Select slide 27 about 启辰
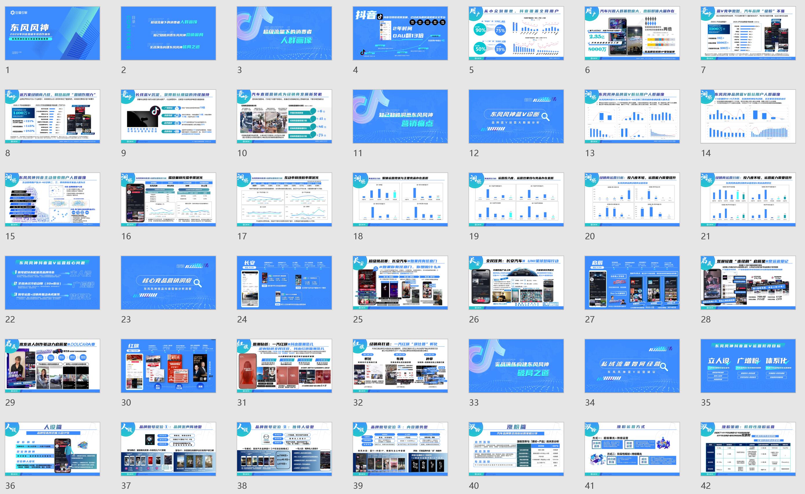805x494 pixels. click(x=632, y=282)
